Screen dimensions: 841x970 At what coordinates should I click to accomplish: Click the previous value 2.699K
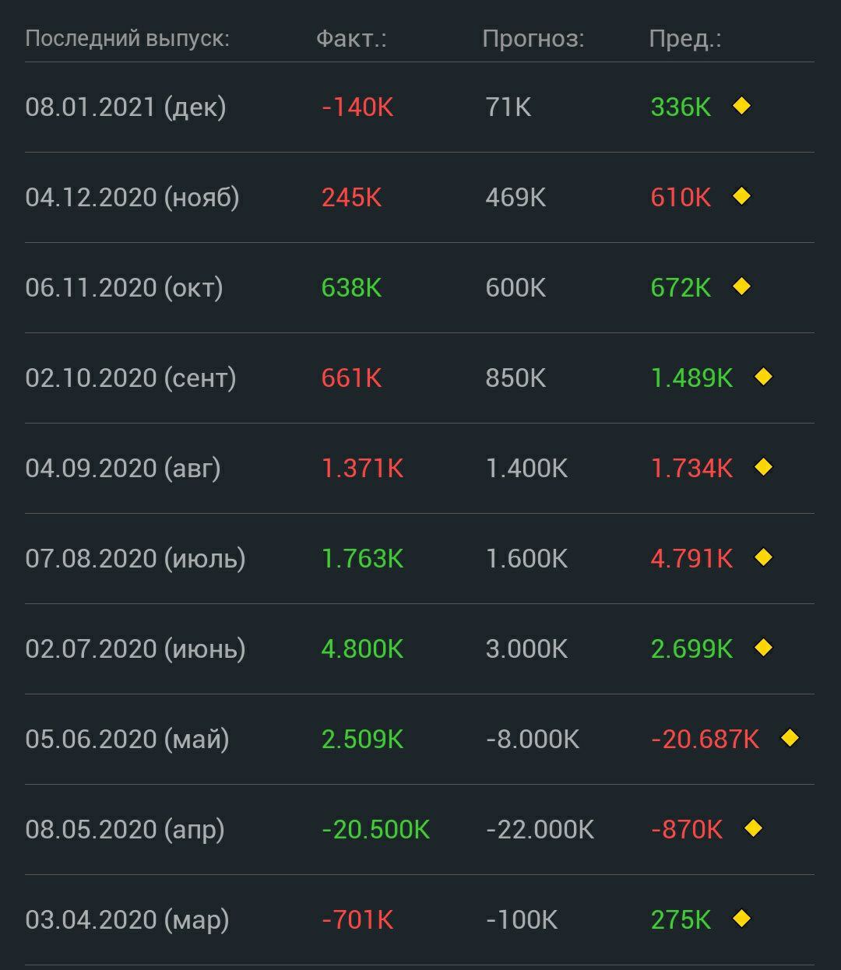coord(692,649)
